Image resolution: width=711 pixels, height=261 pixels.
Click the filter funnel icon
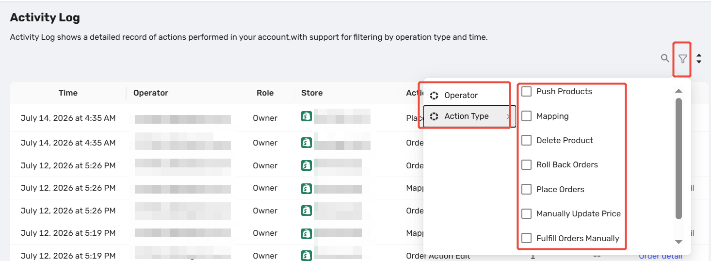click(x=683, y=59)
